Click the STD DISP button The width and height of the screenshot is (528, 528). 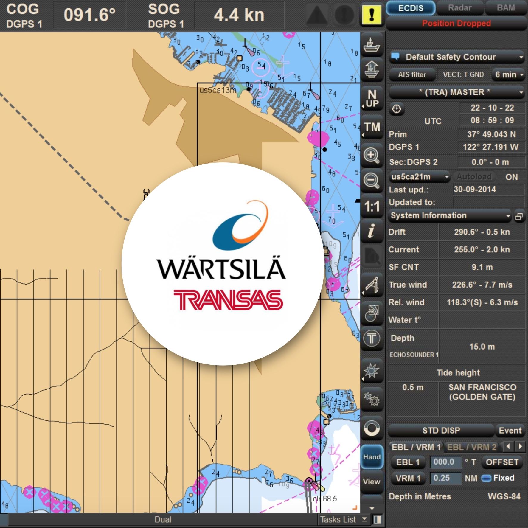pos(441,431)
